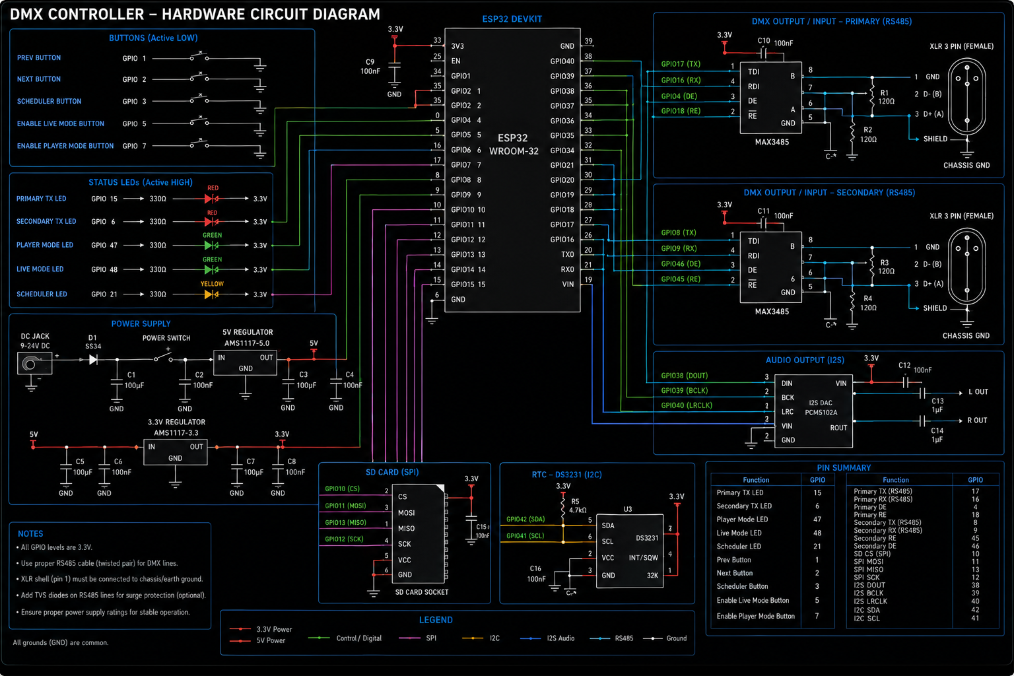Select the ENABLE LIVE MODE BUTTON switch symbol
The image size is (1014, 676).
[199, 121]
